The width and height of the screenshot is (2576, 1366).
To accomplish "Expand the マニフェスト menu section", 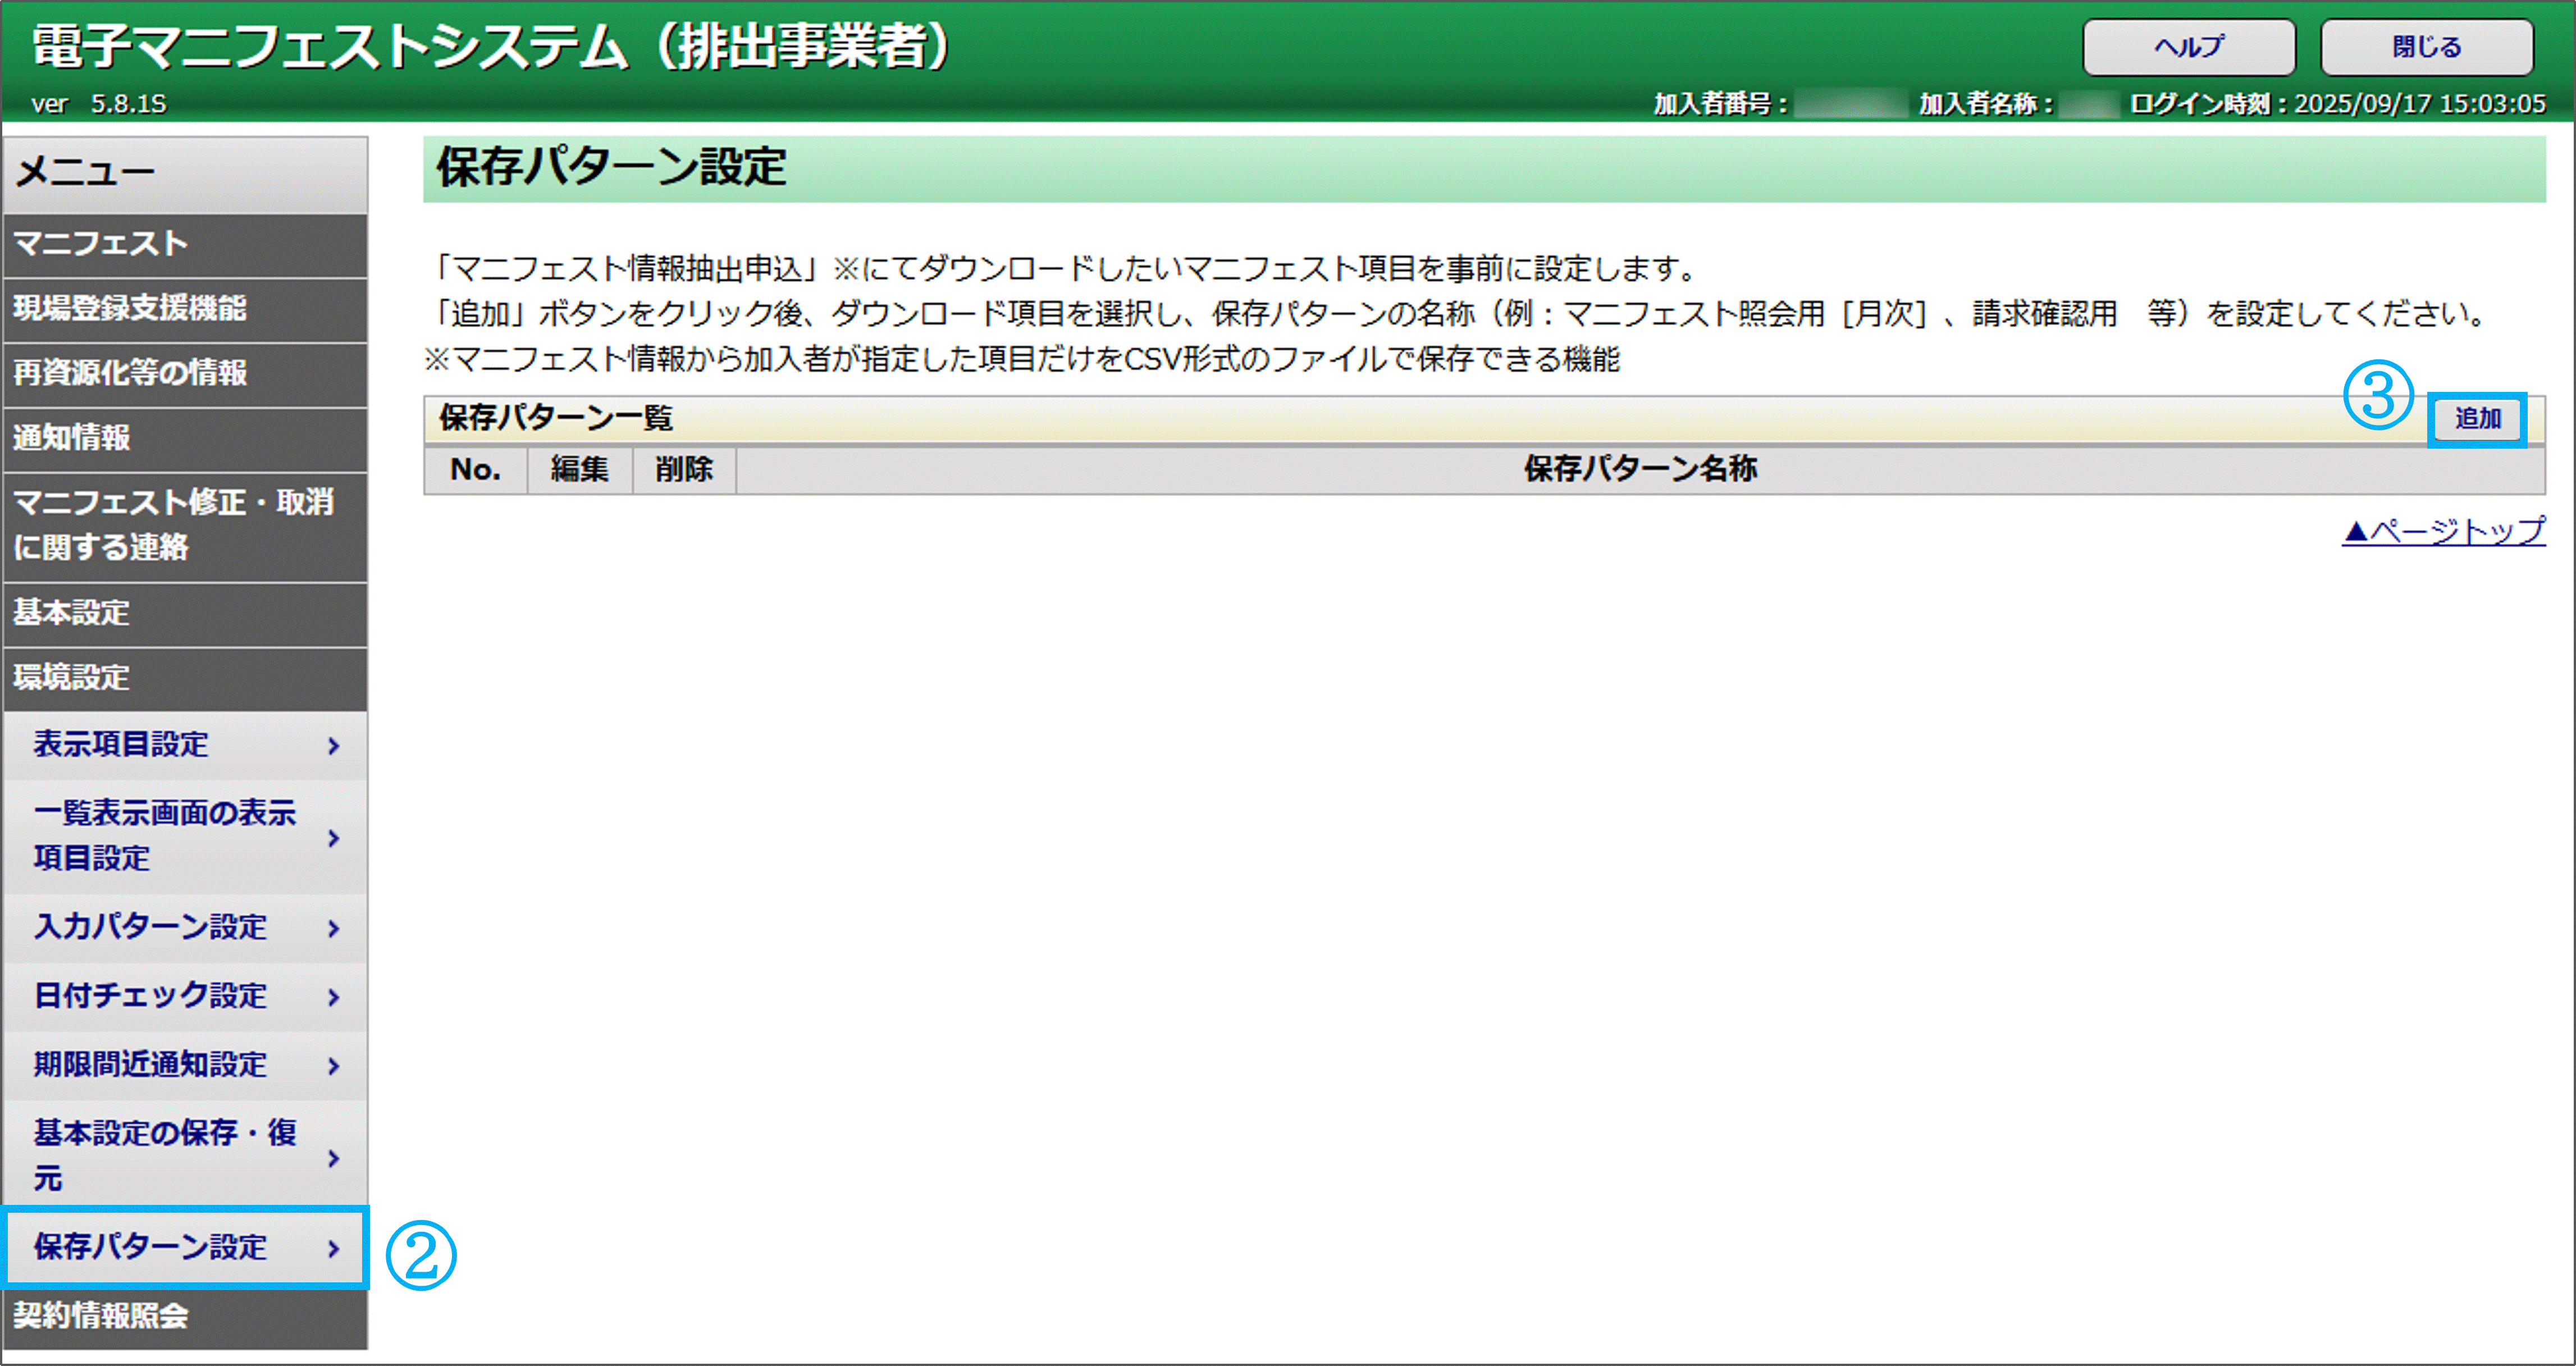I will [100, 243].
